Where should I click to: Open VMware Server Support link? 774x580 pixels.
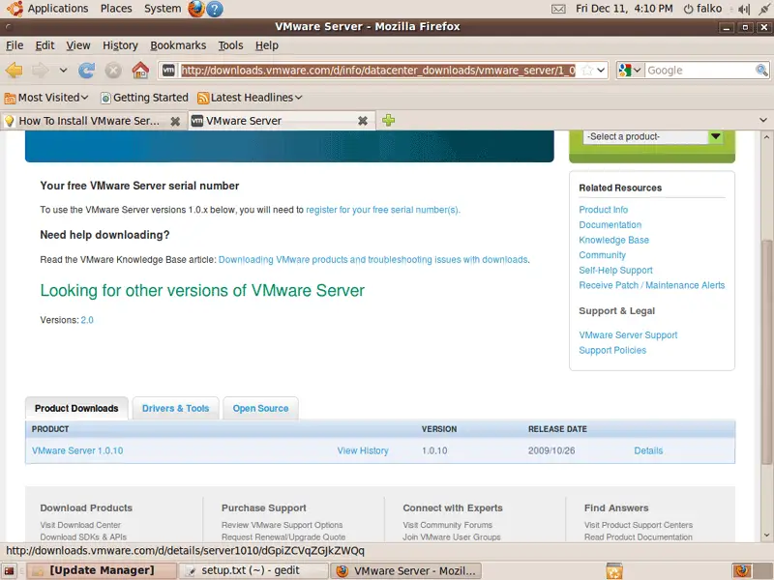click(628, 334)
